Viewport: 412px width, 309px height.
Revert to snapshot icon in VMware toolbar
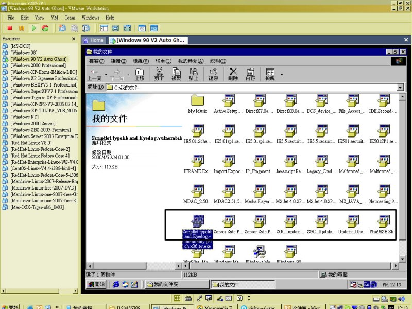pos(74,28)
